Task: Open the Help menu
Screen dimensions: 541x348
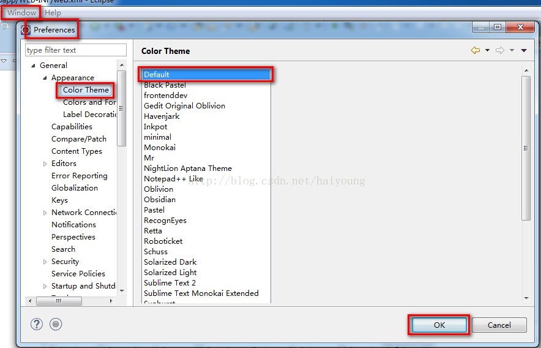Action: coord(53,13)
